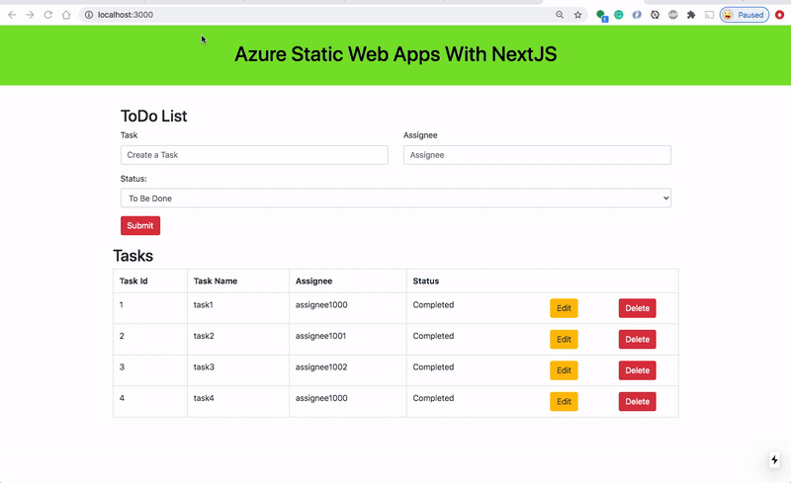Click the Create a Task input
This screenshot has width=791, height=483.
tap(254, 155)
